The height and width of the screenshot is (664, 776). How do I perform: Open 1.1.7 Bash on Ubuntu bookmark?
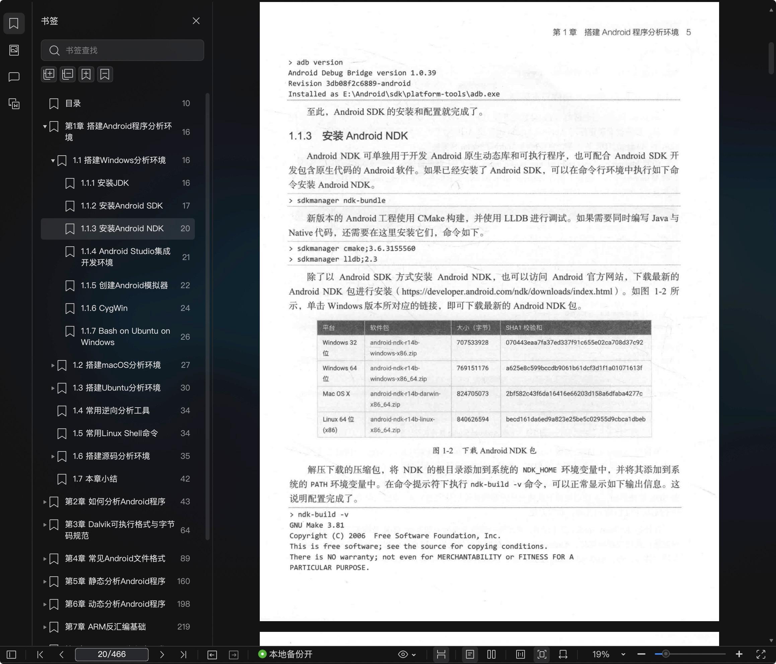pos(118,337)
